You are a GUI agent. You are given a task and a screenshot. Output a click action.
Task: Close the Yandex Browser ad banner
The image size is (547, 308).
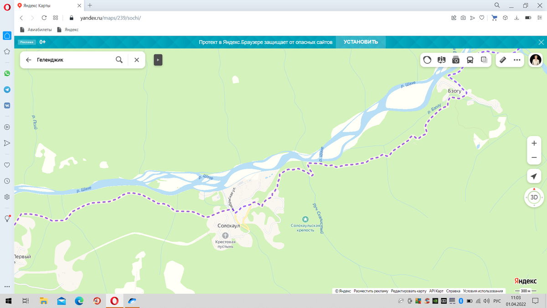click(x=541, y=42)
